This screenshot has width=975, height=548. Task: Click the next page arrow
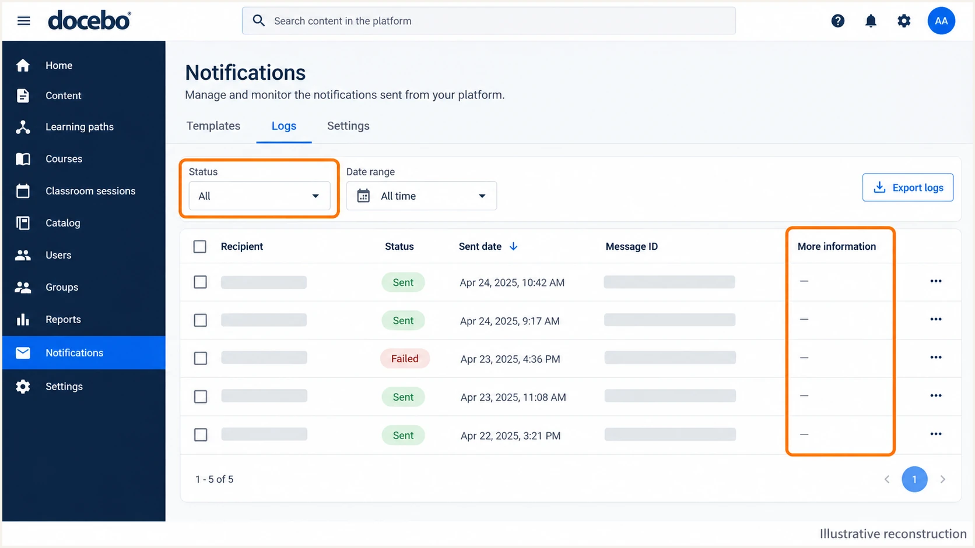[943, 479]
